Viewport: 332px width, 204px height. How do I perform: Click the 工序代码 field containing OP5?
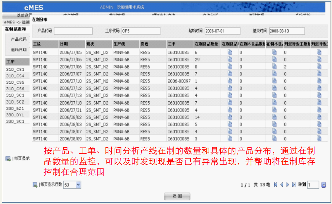coord(141,31)
